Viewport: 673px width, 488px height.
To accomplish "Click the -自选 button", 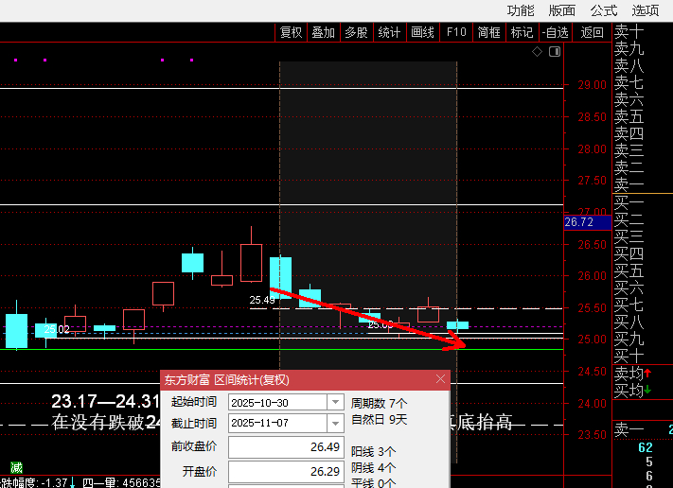I will (556, 32).
